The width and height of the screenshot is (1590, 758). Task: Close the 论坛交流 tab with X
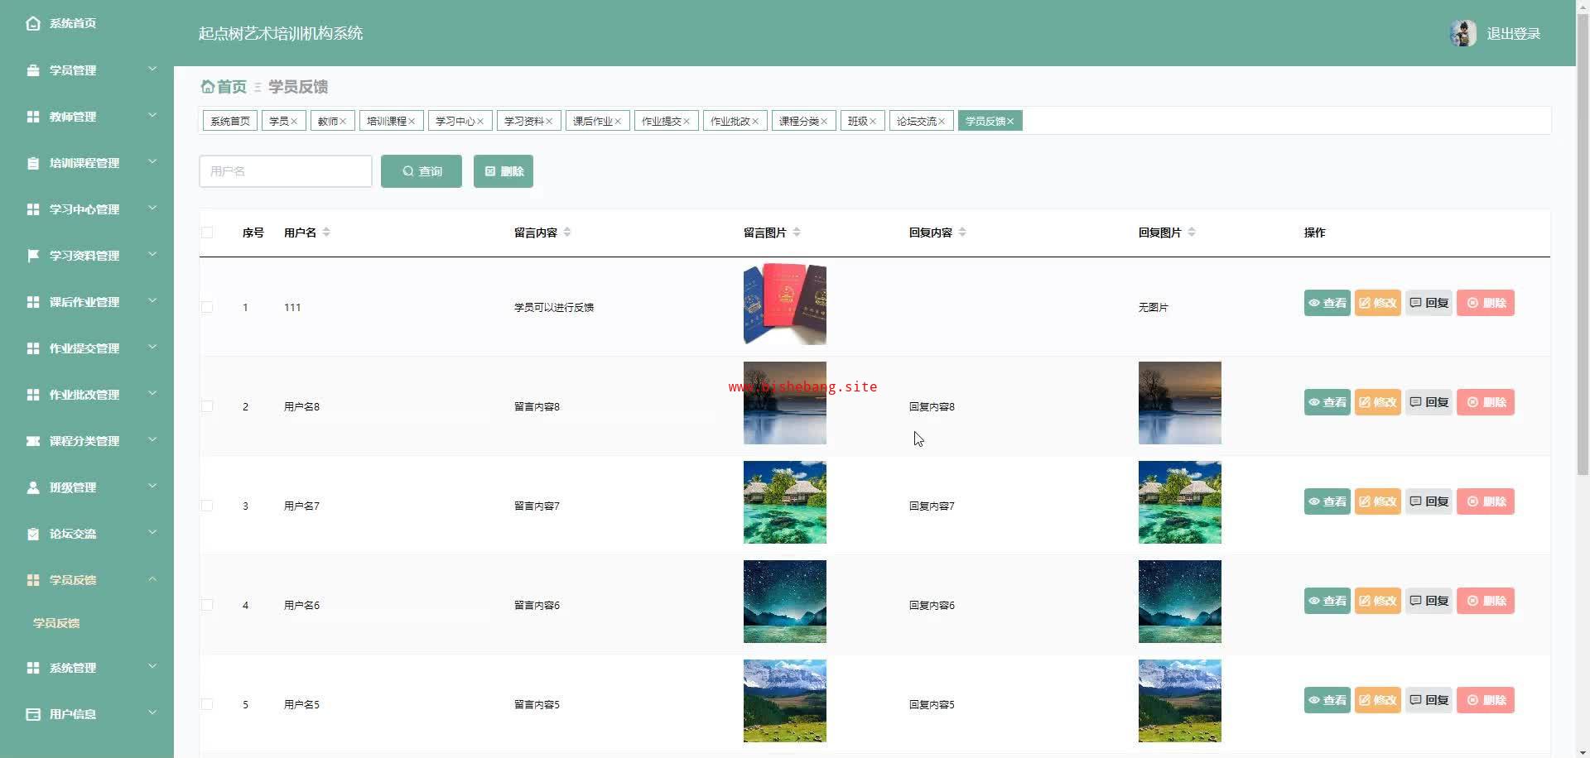coord(942,122)
